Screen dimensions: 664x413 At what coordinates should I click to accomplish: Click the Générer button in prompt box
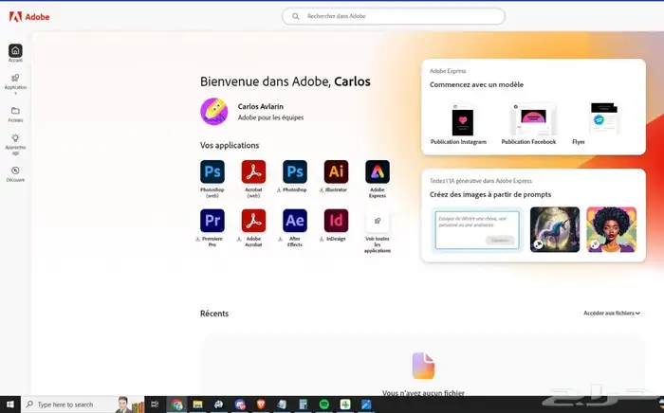(500, 240)
